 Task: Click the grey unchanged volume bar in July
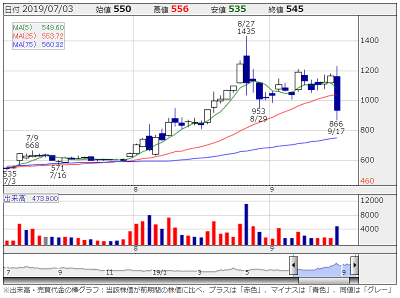45,241
